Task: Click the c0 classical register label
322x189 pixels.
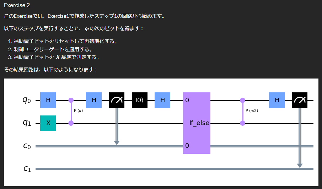Action: (x=27, y=146)
